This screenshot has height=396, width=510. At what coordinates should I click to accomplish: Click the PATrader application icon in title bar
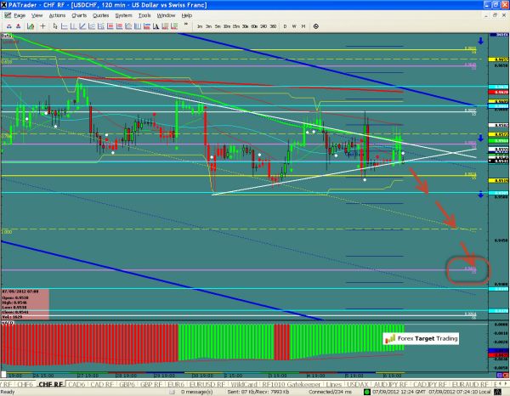point(6,5)
